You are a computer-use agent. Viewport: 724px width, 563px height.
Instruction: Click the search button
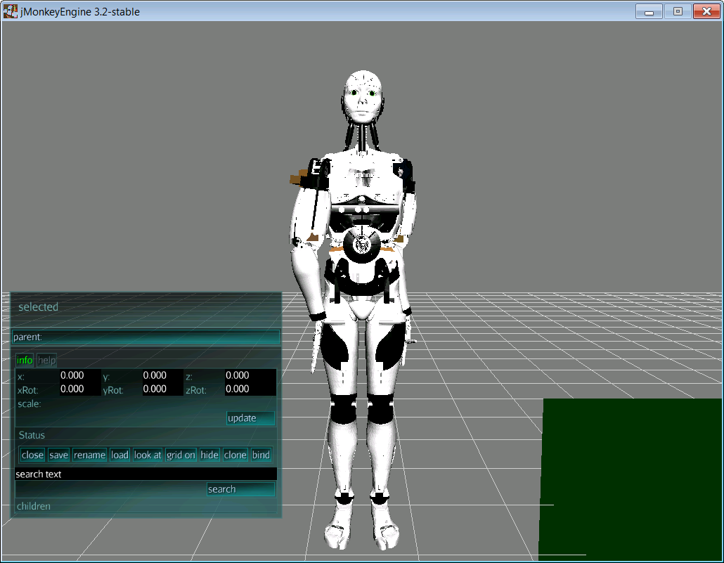(241, 490)
